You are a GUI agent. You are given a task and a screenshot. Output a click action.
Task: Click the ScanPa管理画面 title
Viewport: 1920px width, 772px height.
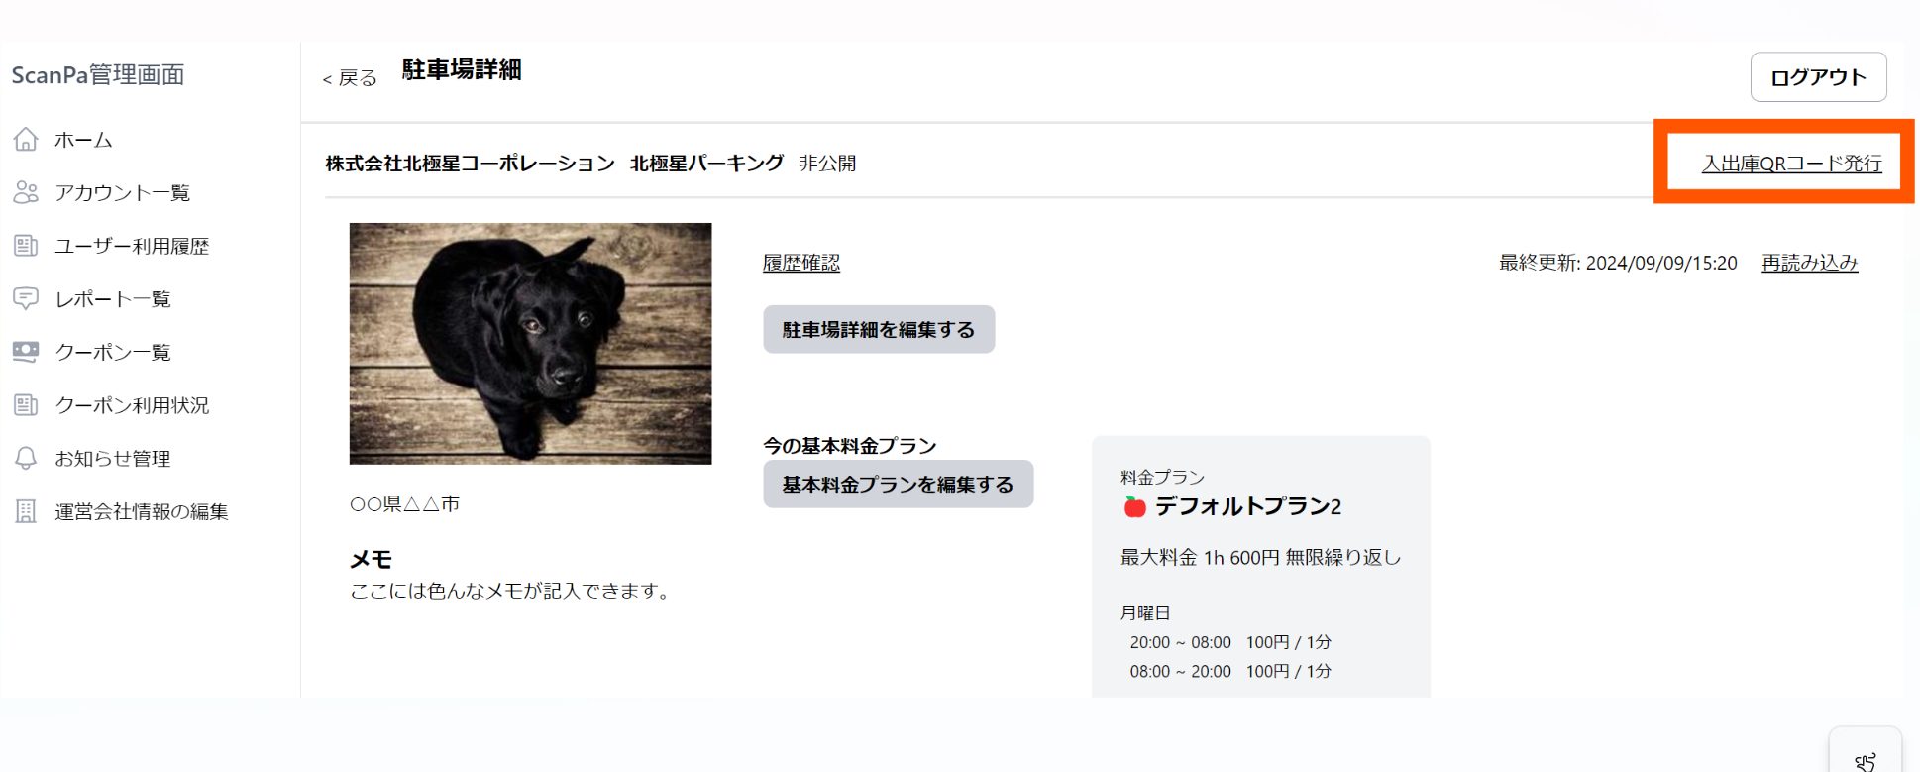(x=98, y=75)
